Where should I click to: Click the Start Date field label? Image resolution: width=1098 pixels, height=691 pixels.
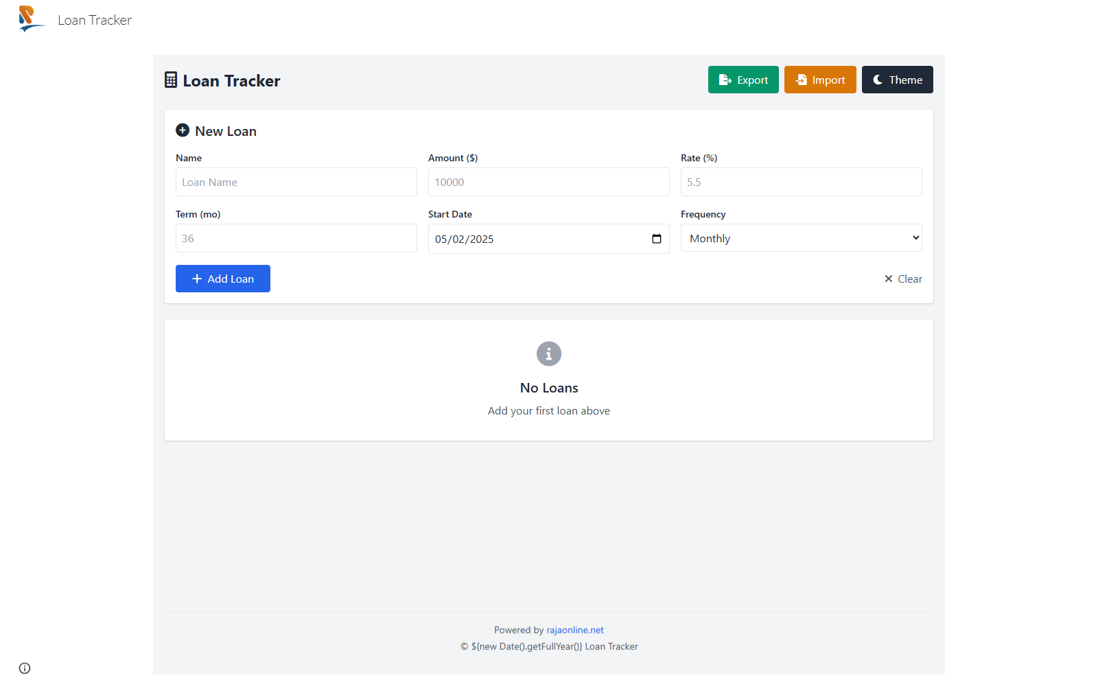click(450, 214)
